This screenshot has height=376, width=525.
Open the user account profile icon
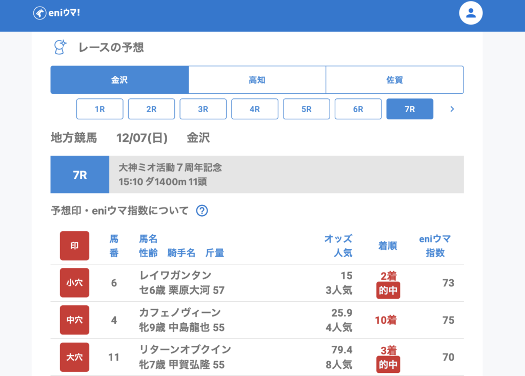tap(471, 13)
